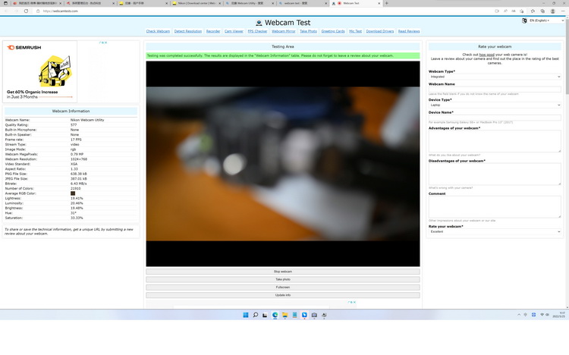The image size is (569, 355).
Task: Click the network and volume tray icons
Action: point(545,315)
